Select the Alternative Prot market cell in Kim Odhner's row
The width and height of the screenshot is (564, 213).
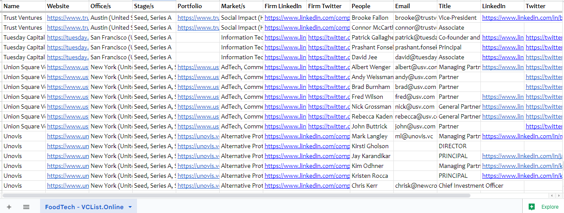(x=241, y=166)
